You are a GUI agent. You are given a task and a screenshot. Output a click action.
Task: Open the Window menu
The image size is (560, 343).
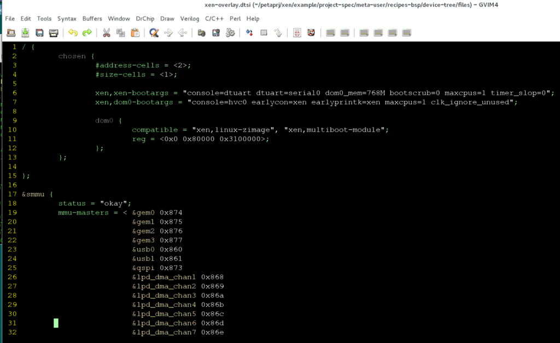pyautogui.click(x=119, y=19)
